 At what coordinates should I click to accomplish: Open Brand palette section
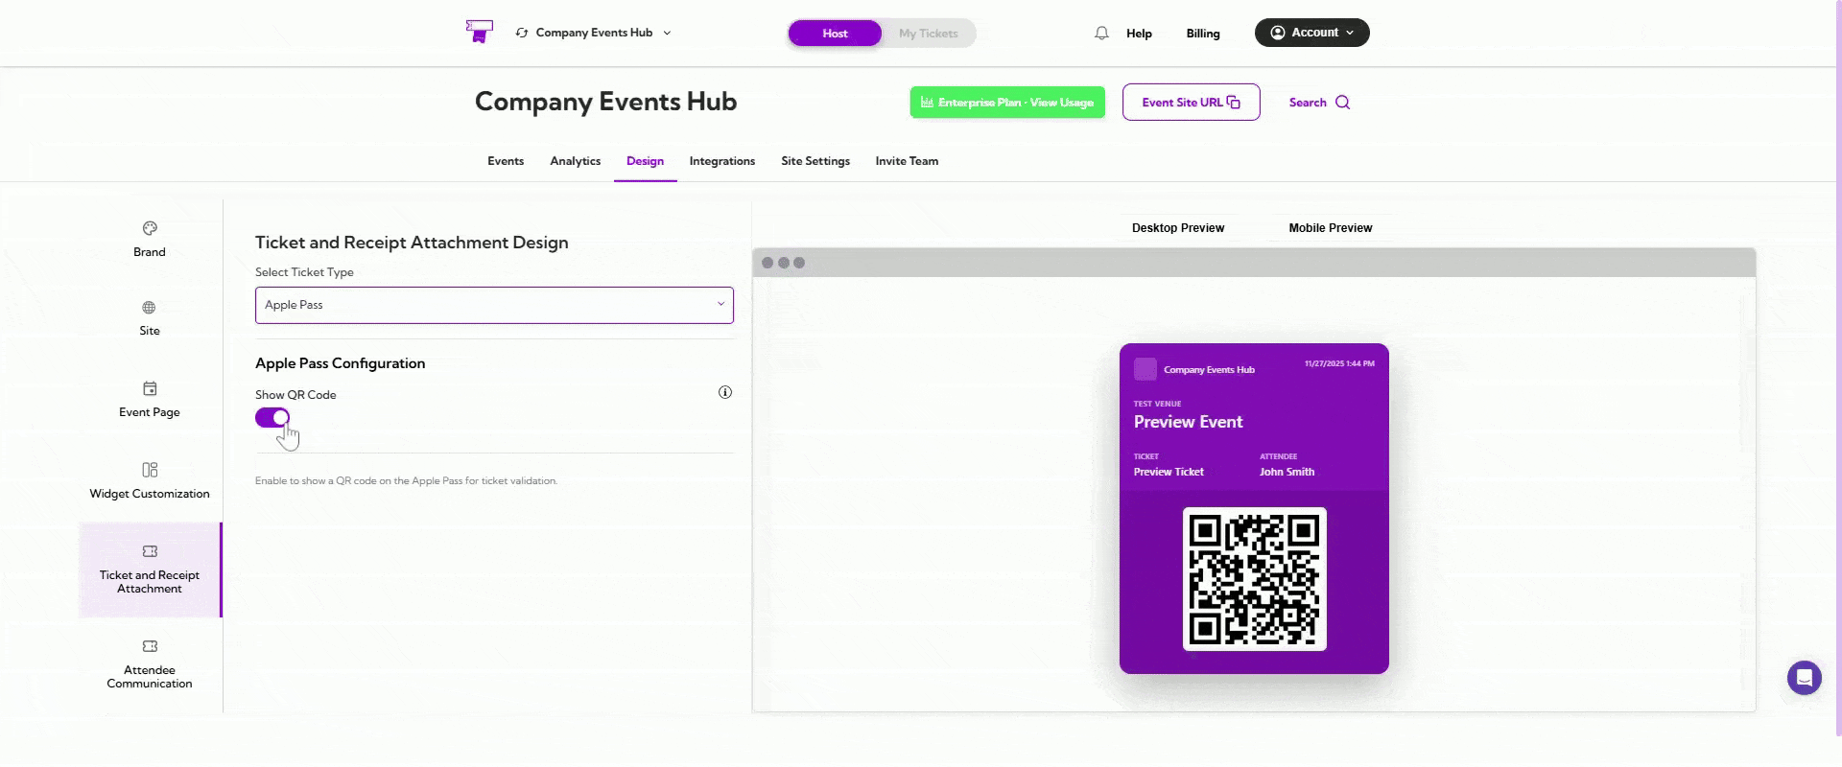(150, 240)
